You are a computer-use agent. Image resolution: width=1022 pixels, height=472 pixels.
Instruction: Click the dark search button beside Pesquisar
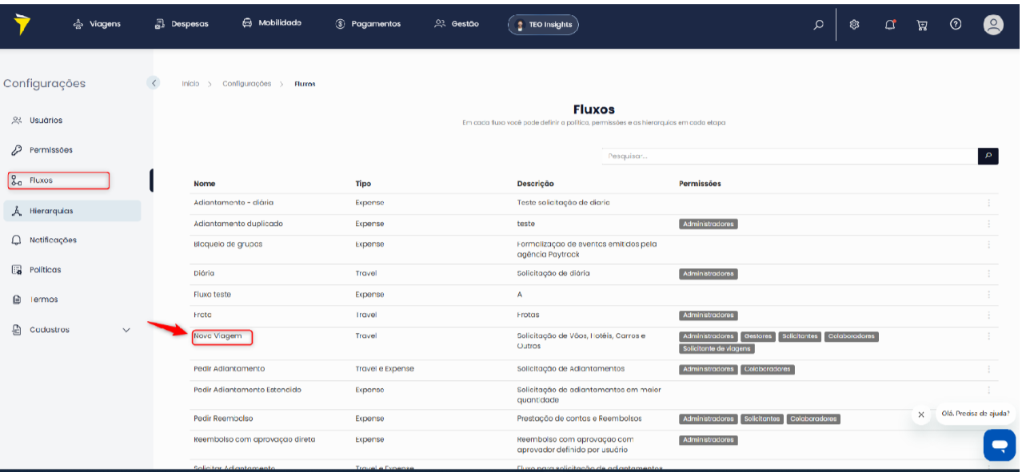pyautogui.click(x=988, y=157)
